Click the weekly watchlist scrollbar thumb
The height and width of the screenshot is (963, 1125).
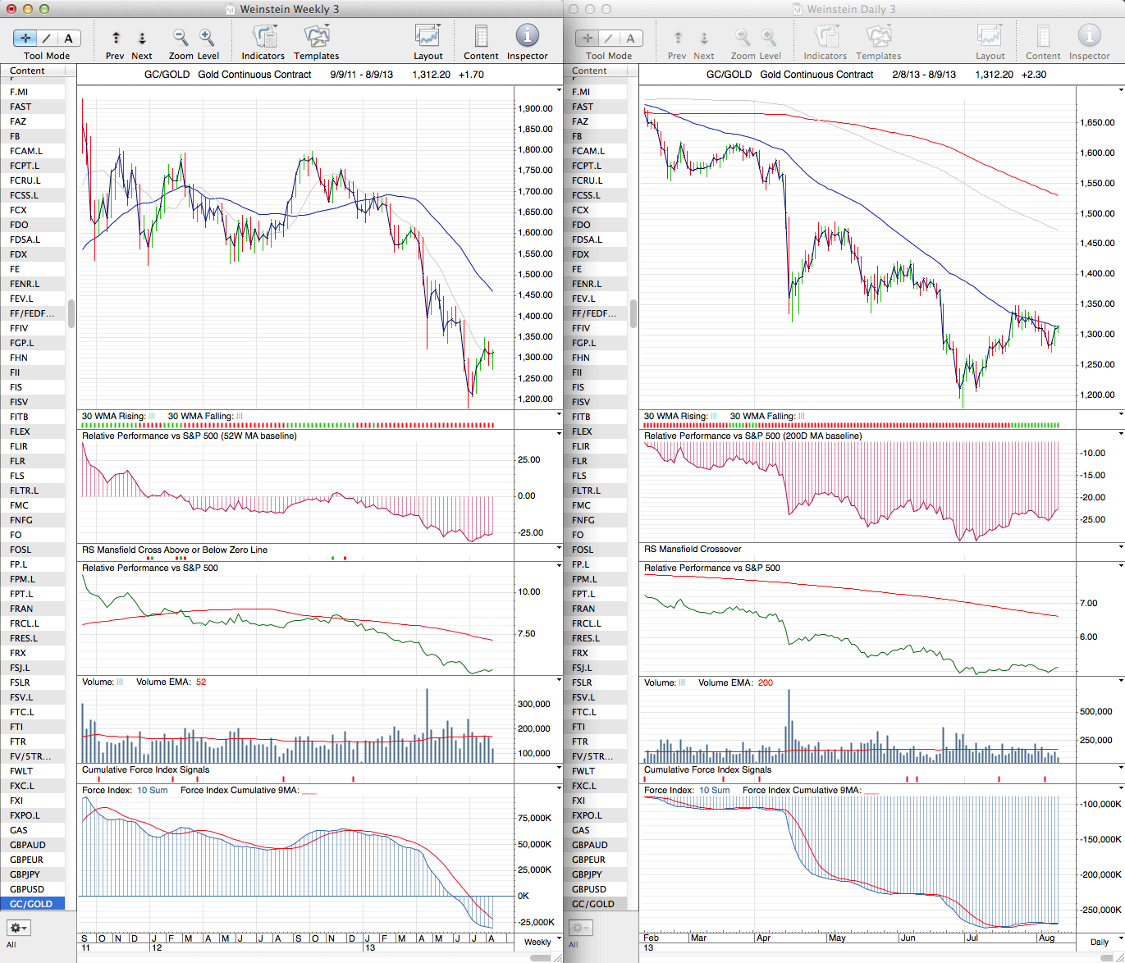(x=71, y=313)
